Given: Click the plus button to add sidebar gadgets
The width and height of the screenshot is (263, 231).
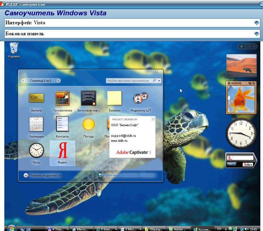Looking at the screenshot, I should point(241,47).
